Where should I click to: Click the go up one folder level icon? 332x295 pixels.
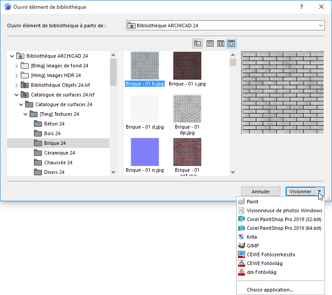pos(197,44)
